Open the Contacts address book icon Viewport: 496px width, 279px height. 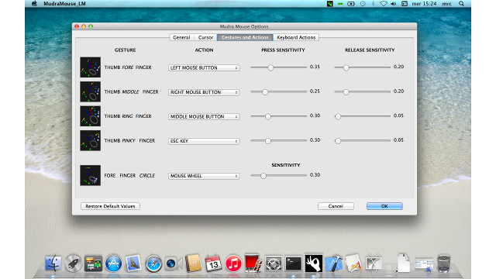(193, 263)
